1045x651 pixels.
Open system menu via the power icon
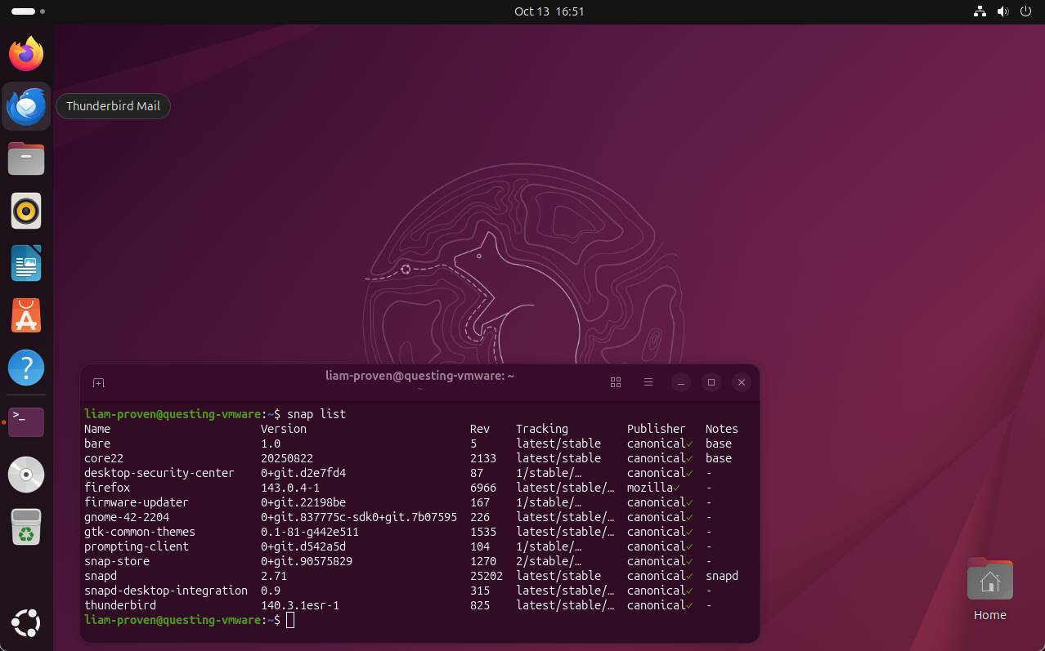(x=1027, y=11)
